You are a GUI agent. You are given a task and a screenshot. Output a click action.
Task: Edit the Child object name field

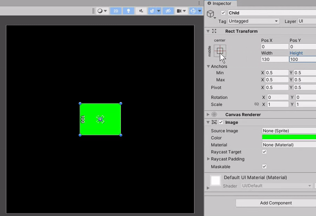272,13
